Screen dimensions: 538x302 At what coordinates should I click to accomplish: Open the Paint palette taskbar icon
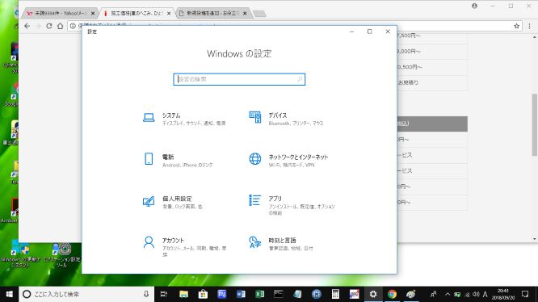pos(411,294)
